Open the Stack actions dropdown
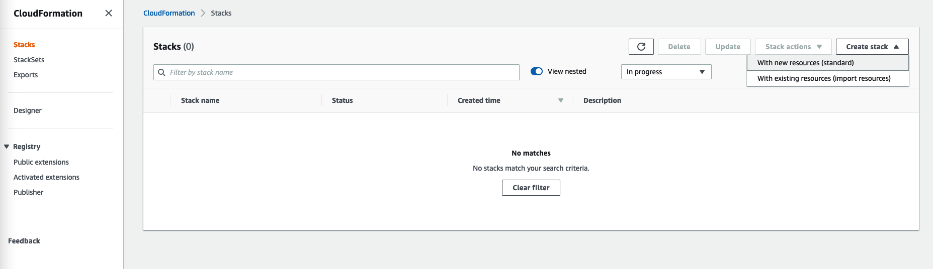 pos(793,47)
